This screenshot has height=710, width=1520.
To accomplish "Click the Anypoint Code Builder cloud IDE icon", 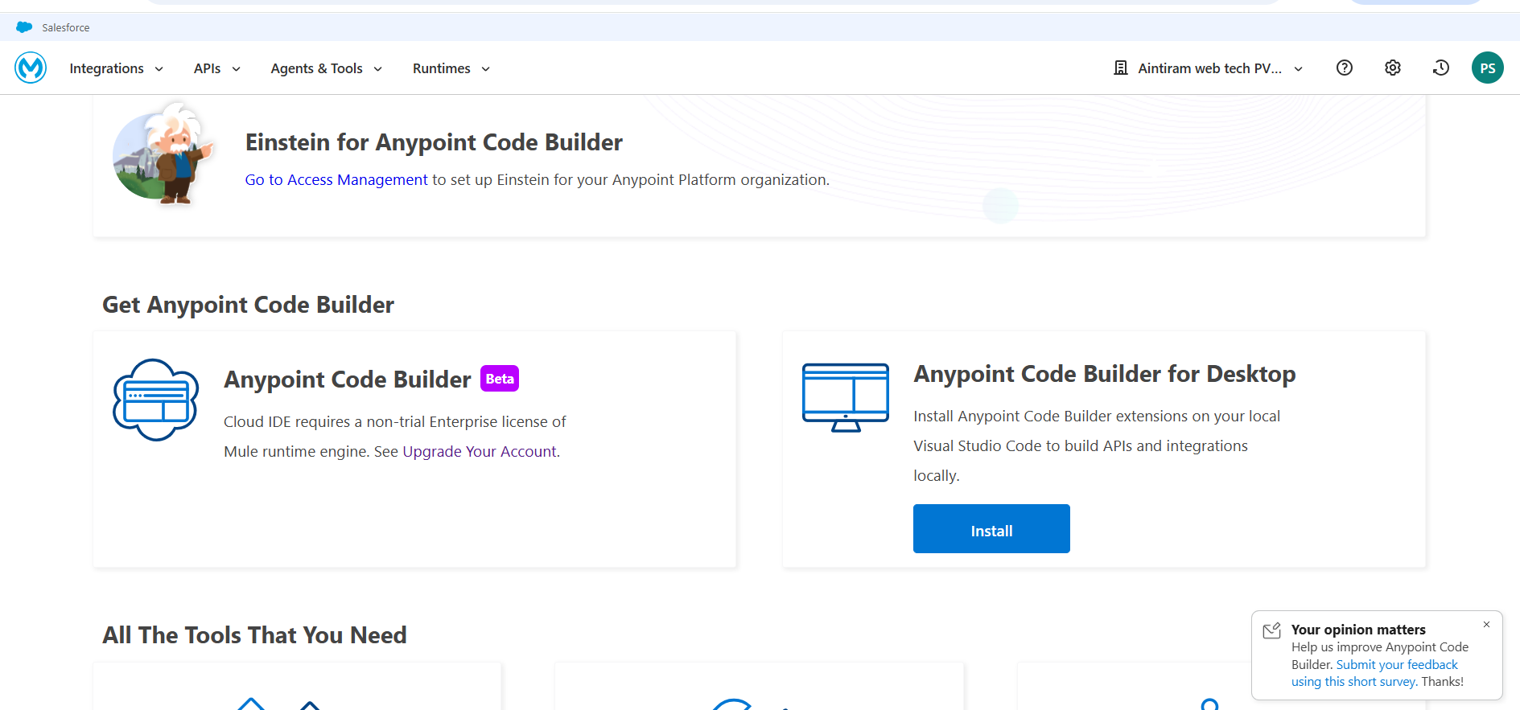I will (156, 400).
